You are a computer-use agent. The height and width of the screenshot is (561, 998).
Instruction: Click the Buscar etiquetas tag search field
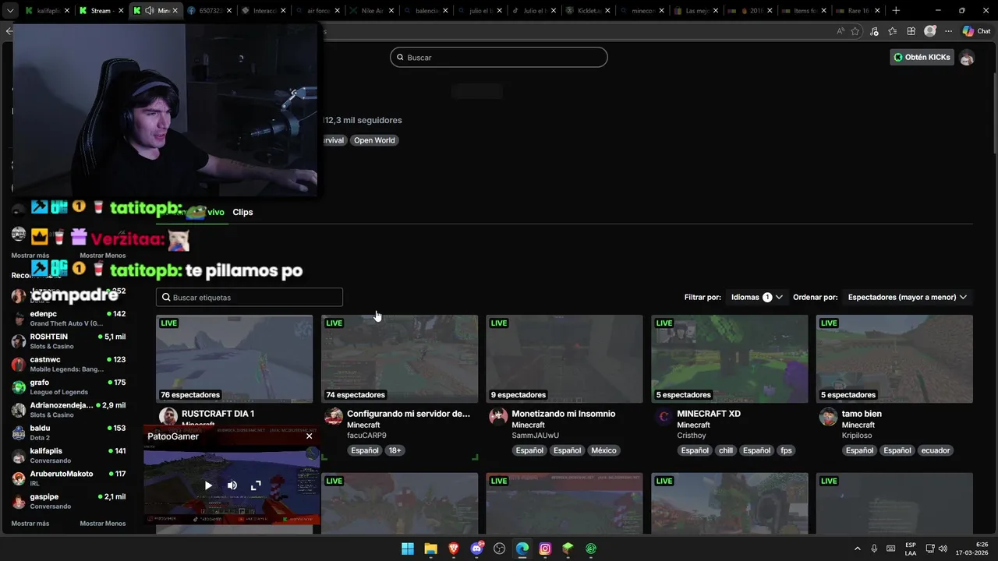point(249,297)
